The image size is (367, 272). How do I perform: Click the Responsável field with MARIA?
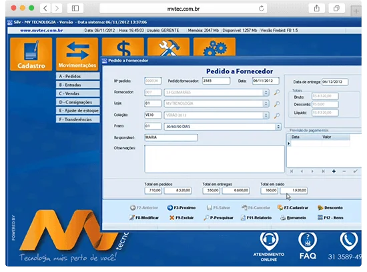(x=171, y=137)
